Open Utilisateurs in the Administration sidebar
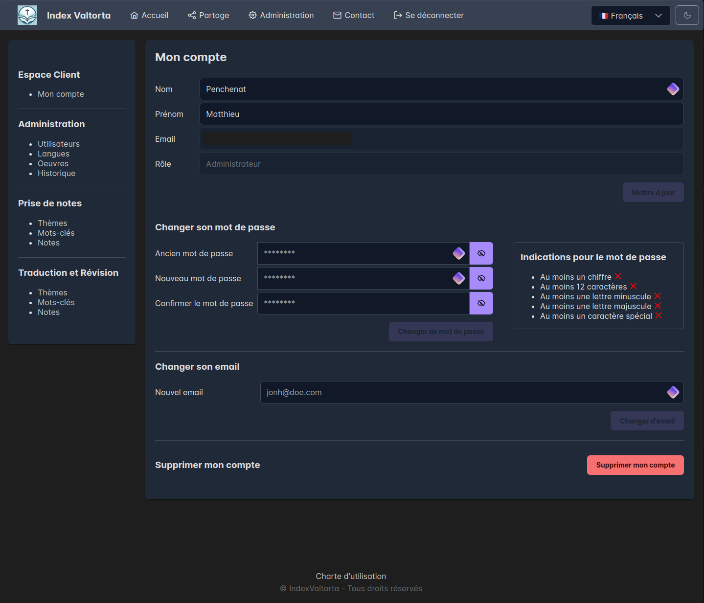 [x=59, y=144]
